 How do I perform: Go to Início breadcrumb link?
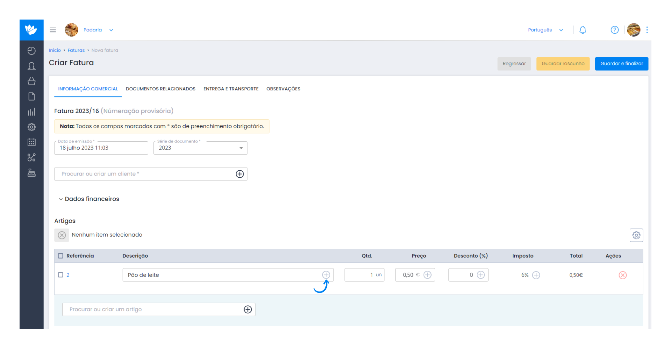(x=55, y=50)
